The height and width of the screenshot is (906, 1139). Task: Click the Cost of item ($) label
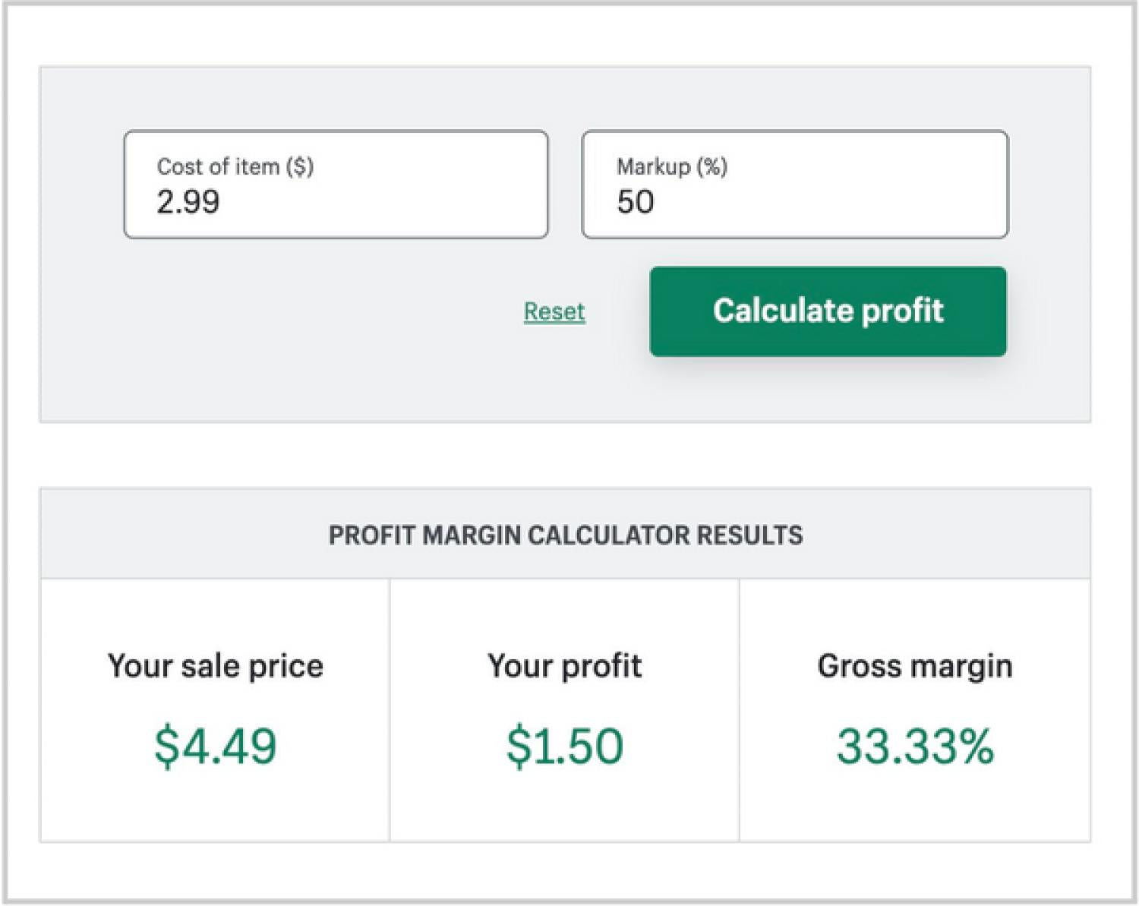point(235,166)
